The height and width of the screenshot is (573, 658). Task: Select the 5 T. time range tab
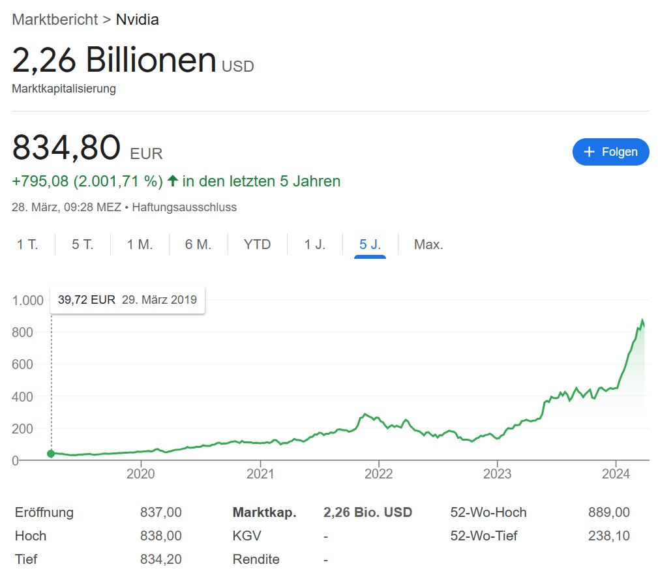[83, 244]
